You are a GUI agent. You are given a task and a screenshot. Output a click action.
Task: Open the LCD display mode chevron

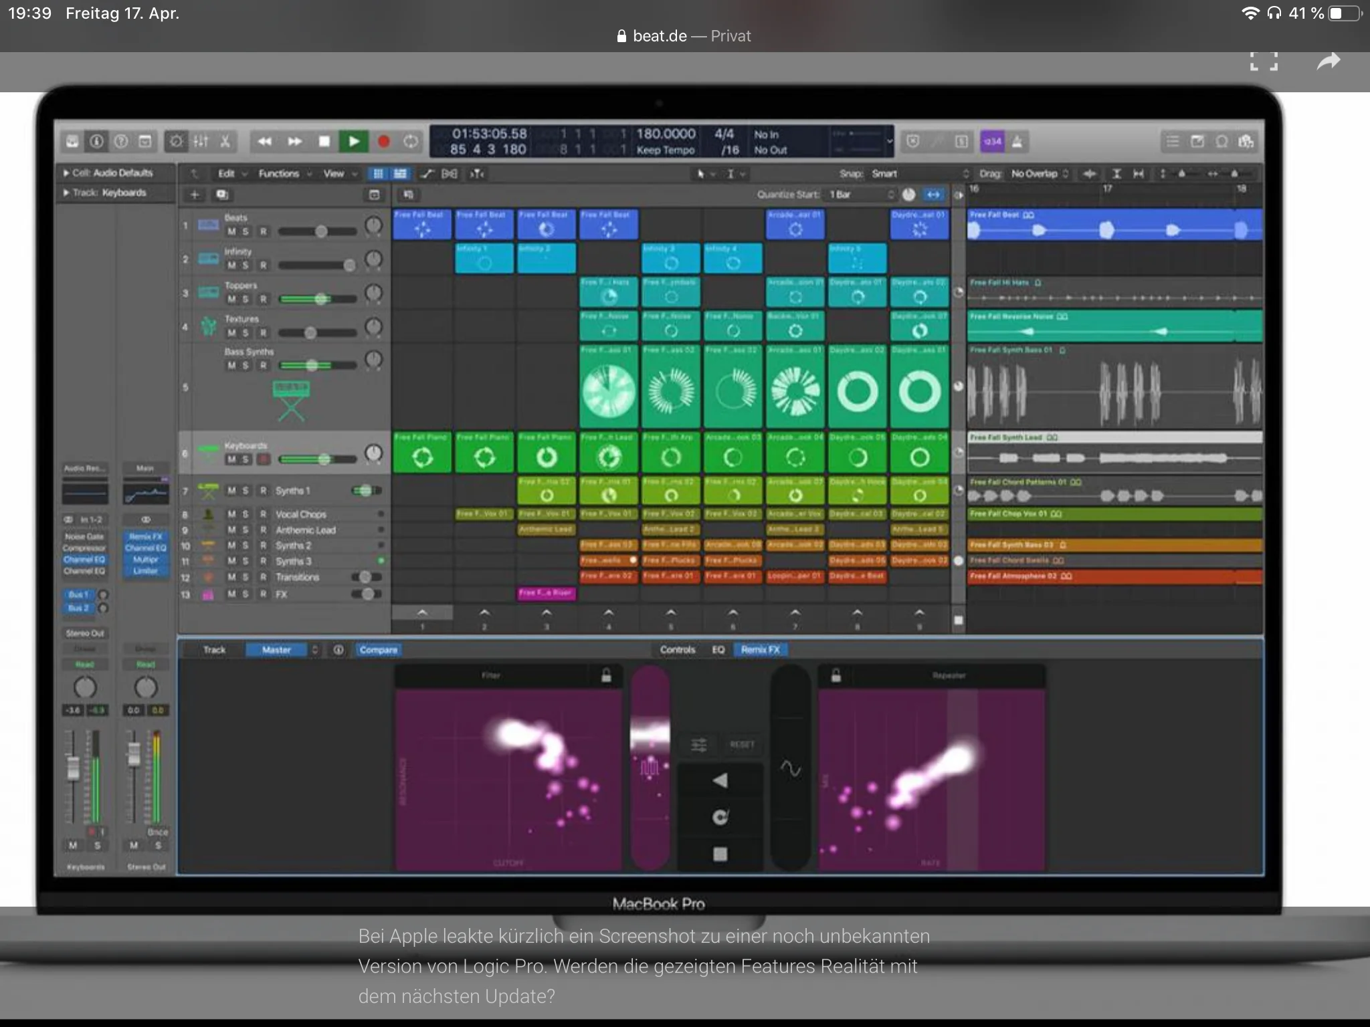(x=889, y=141)
